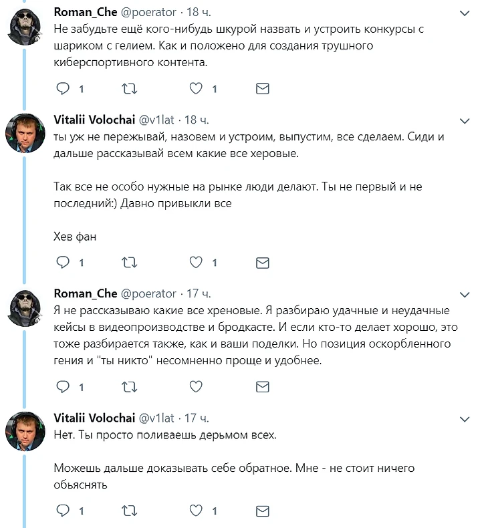Reply to Roman_Che's tweet about оскорбленного гения
Viewport: 488px width, 528px height.
pos(63,386)
